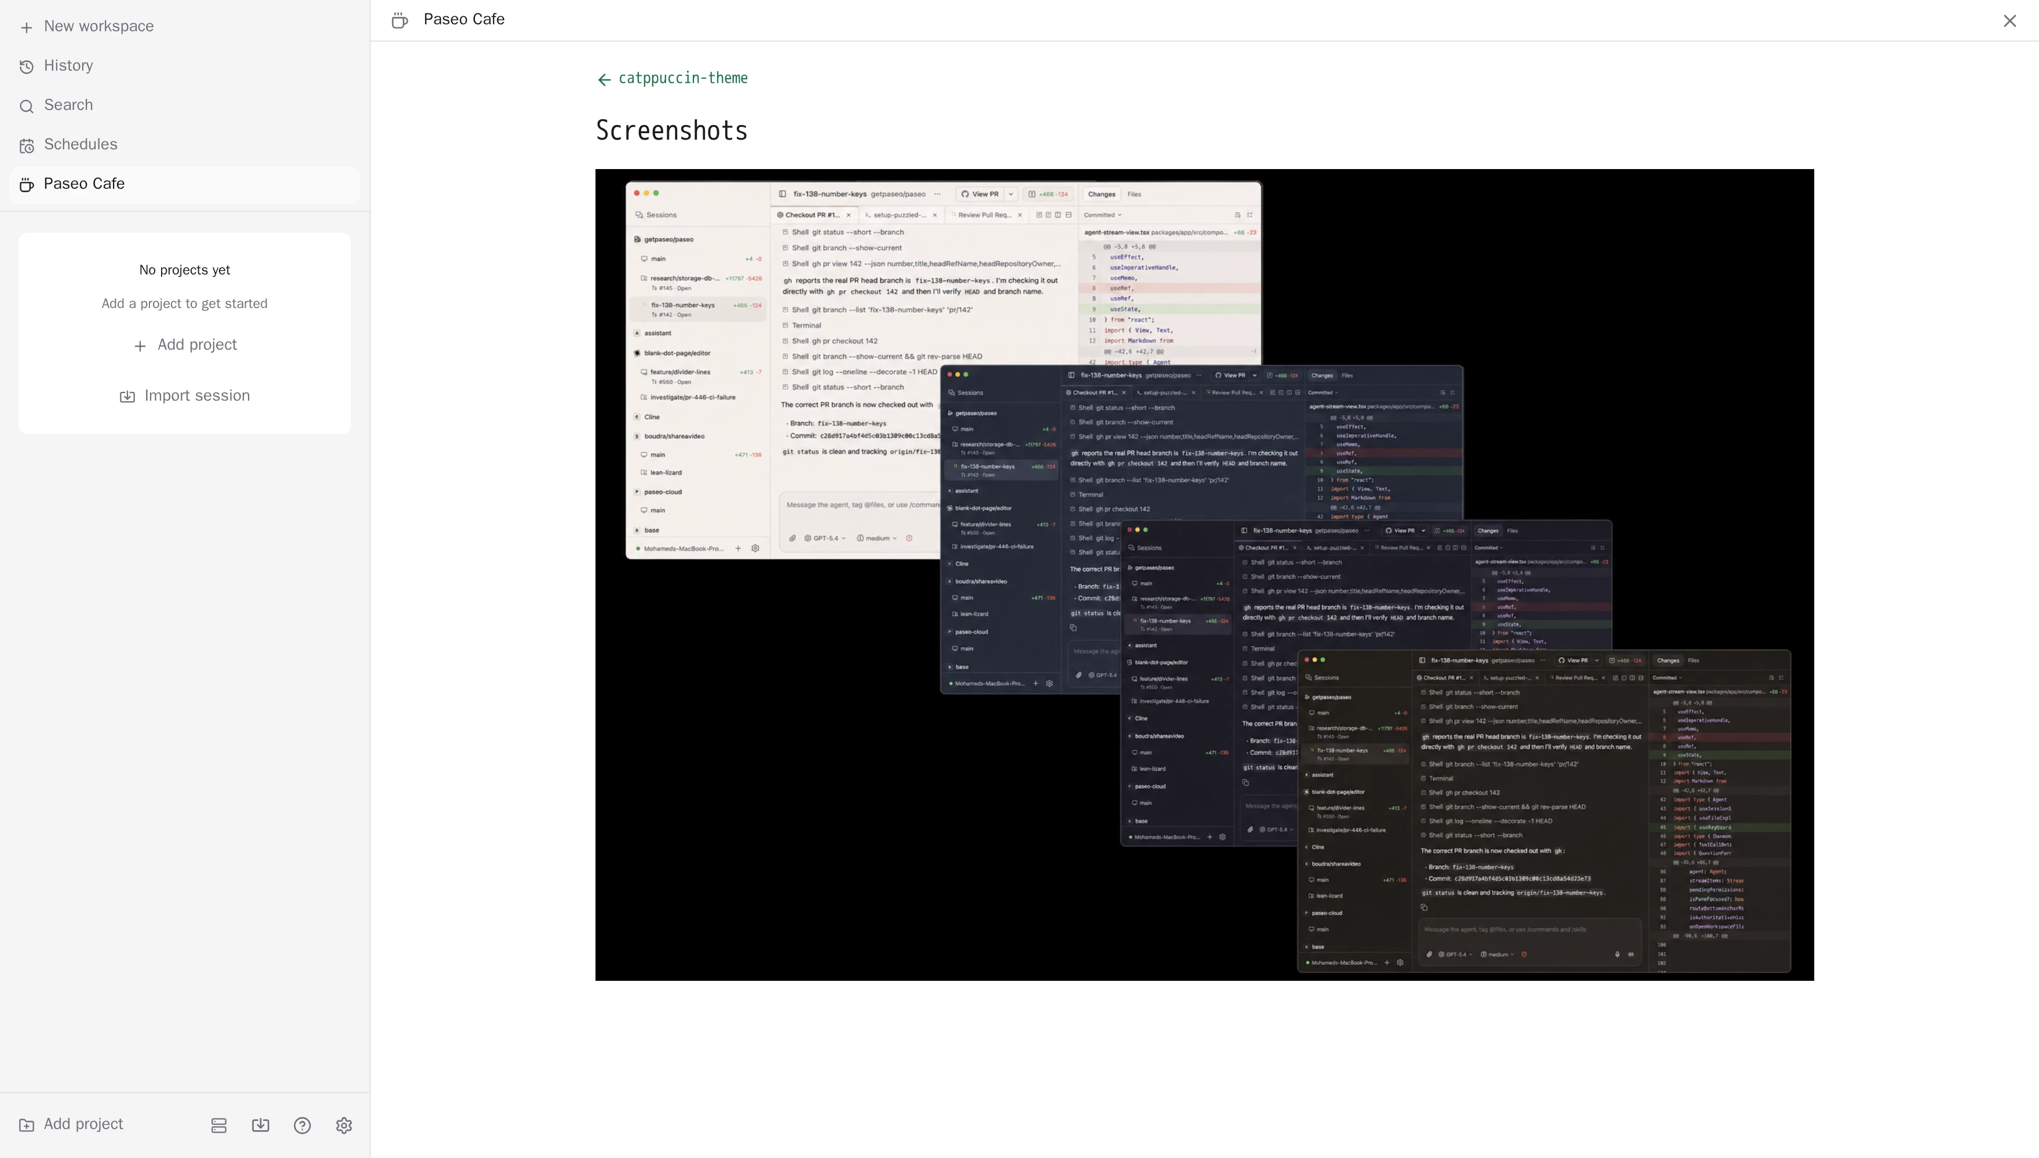Open settings with the gear icon
Screen dimensions: 2039x1158
click(x=344, y=1126)
